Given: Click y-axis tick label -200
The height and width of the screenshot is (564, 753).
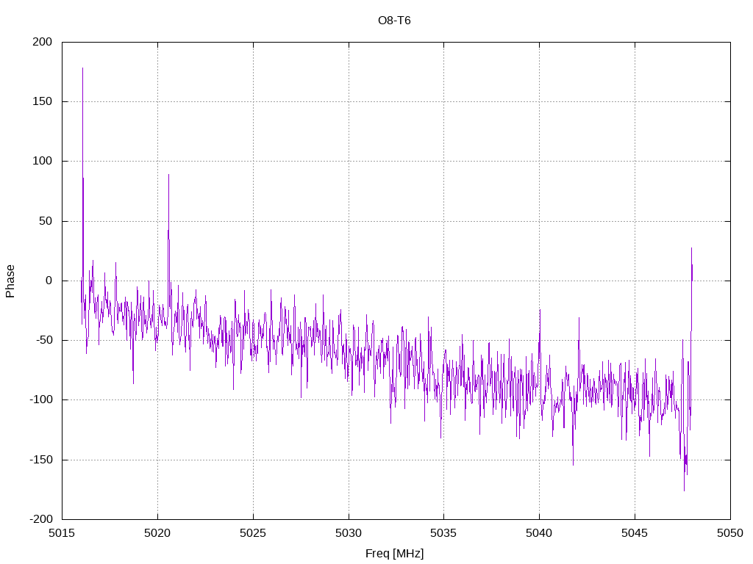Looking at the screenshot, I should (41, 519).
